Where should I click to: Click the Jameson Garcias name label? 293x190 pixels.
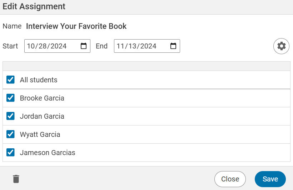(48, 153)
